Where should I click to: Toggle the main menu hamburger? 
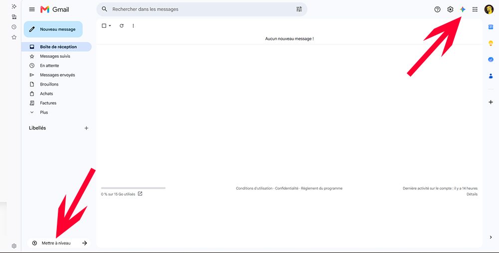[x=32, y=9]
